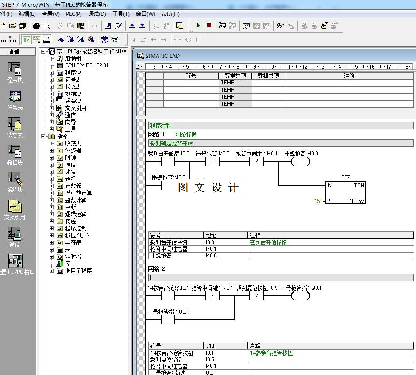This screenshot has height=375, width=416.
Task: Open 数据块 in the 查看 navigation bar
Action: click(x=15, y=155)
